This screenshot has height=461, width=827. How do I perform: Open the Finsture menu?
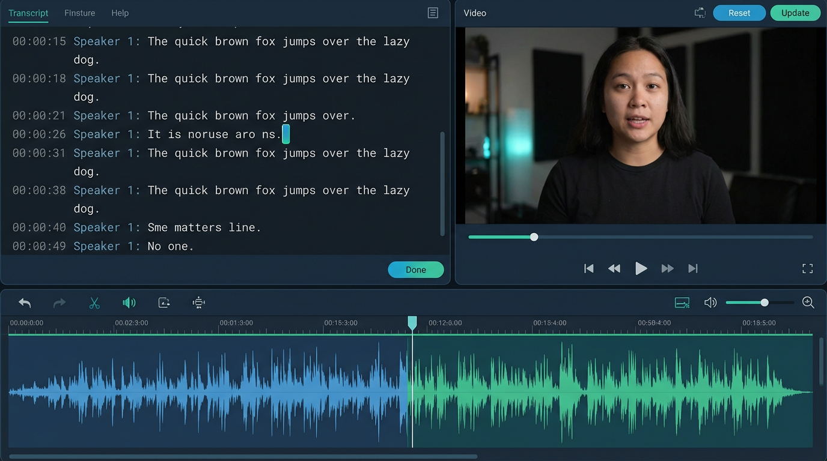[x=79, y=13]
